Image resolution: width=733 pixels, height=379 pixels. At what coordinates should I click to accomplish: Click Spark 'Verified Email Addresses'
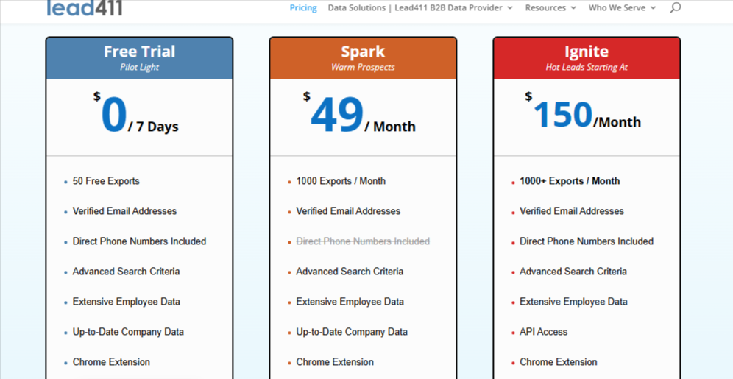(348, 211)
